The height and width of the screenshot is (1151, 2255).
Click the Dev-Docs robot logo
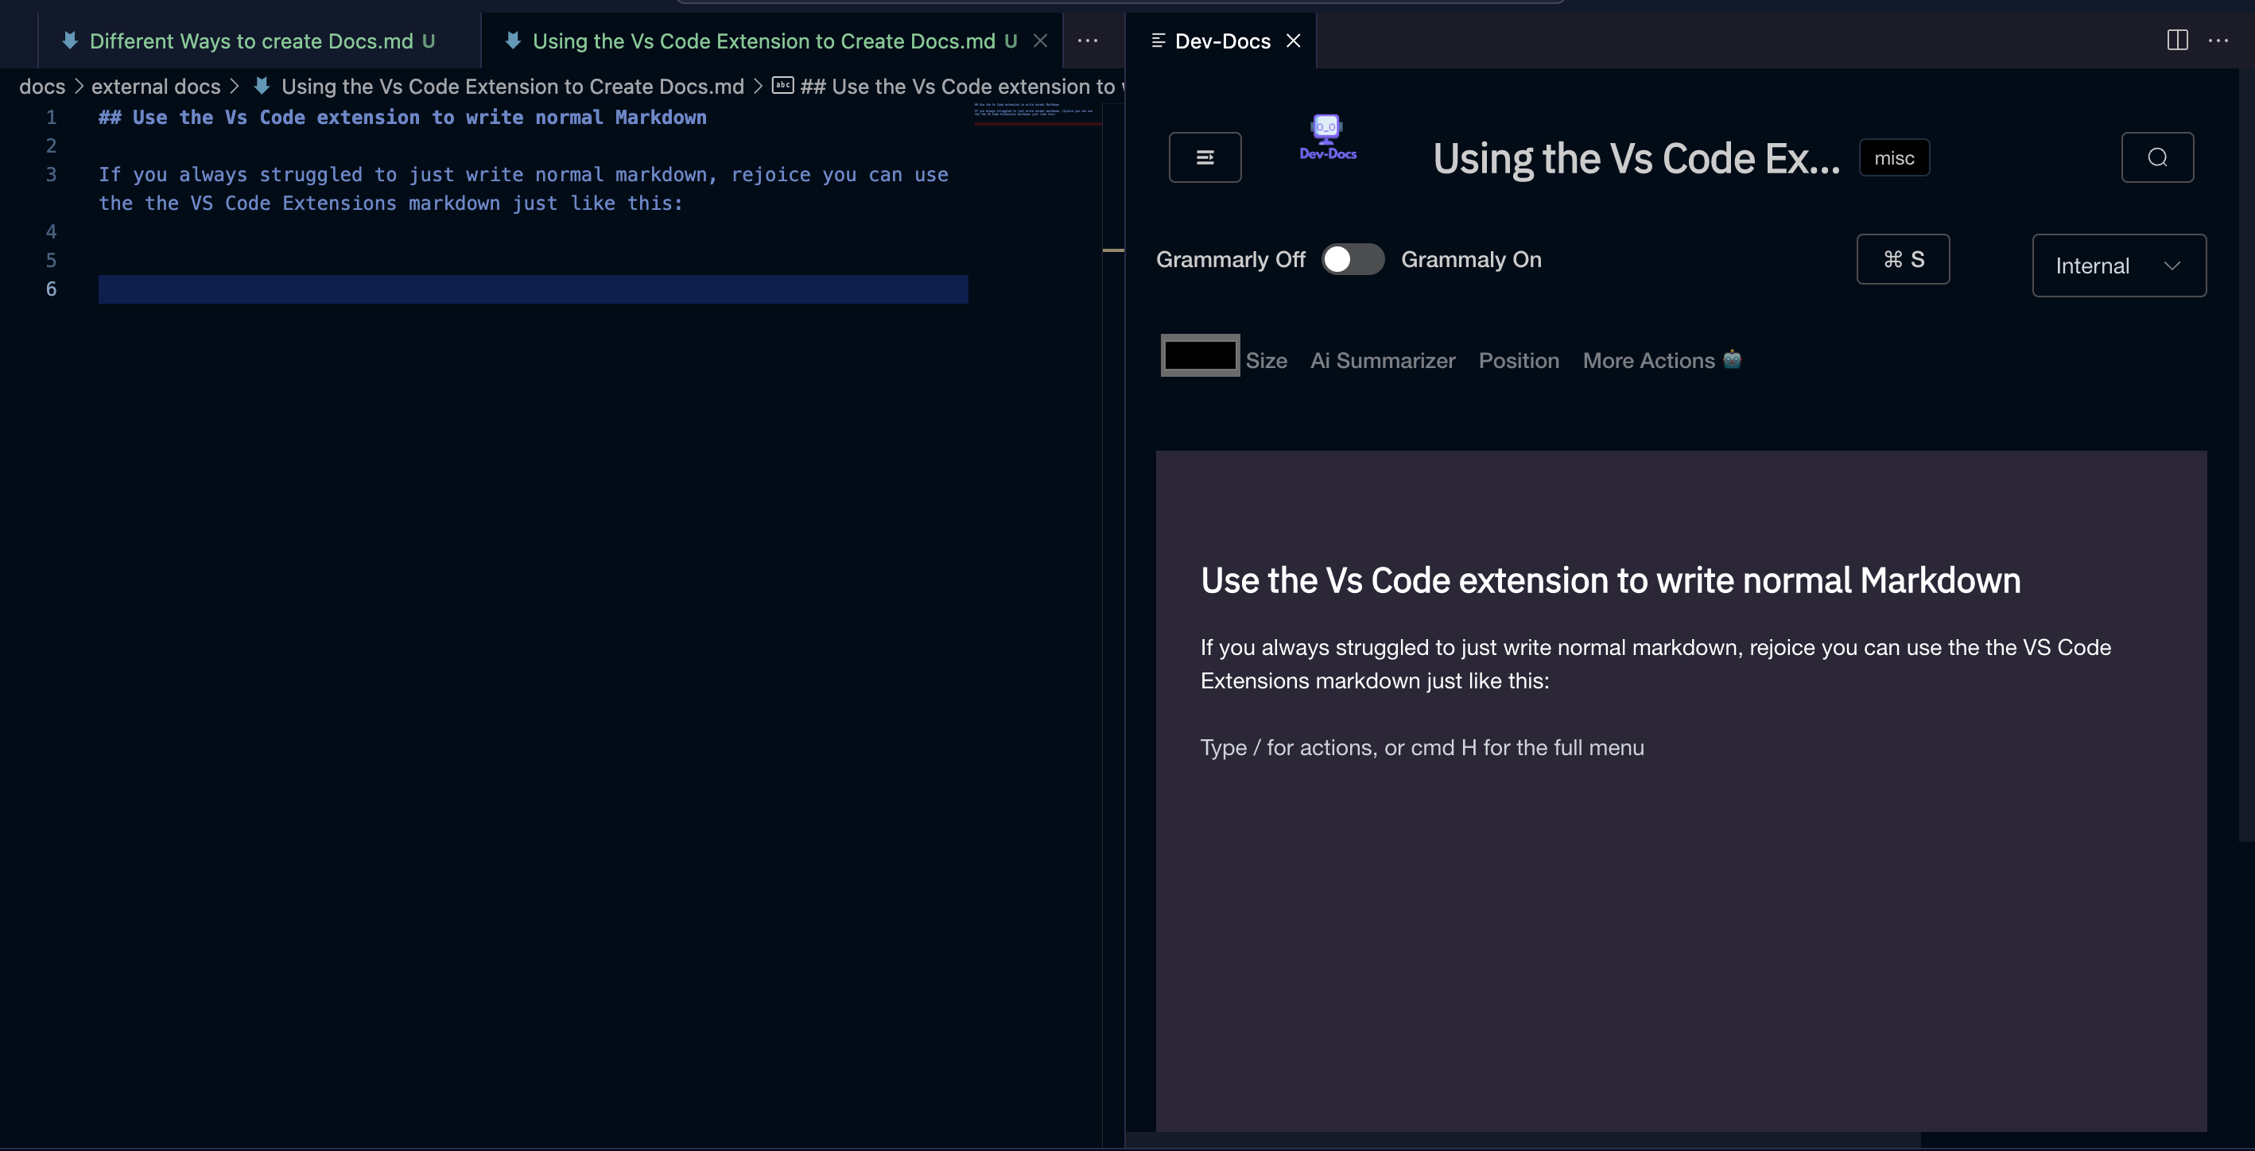(1327, 138)
